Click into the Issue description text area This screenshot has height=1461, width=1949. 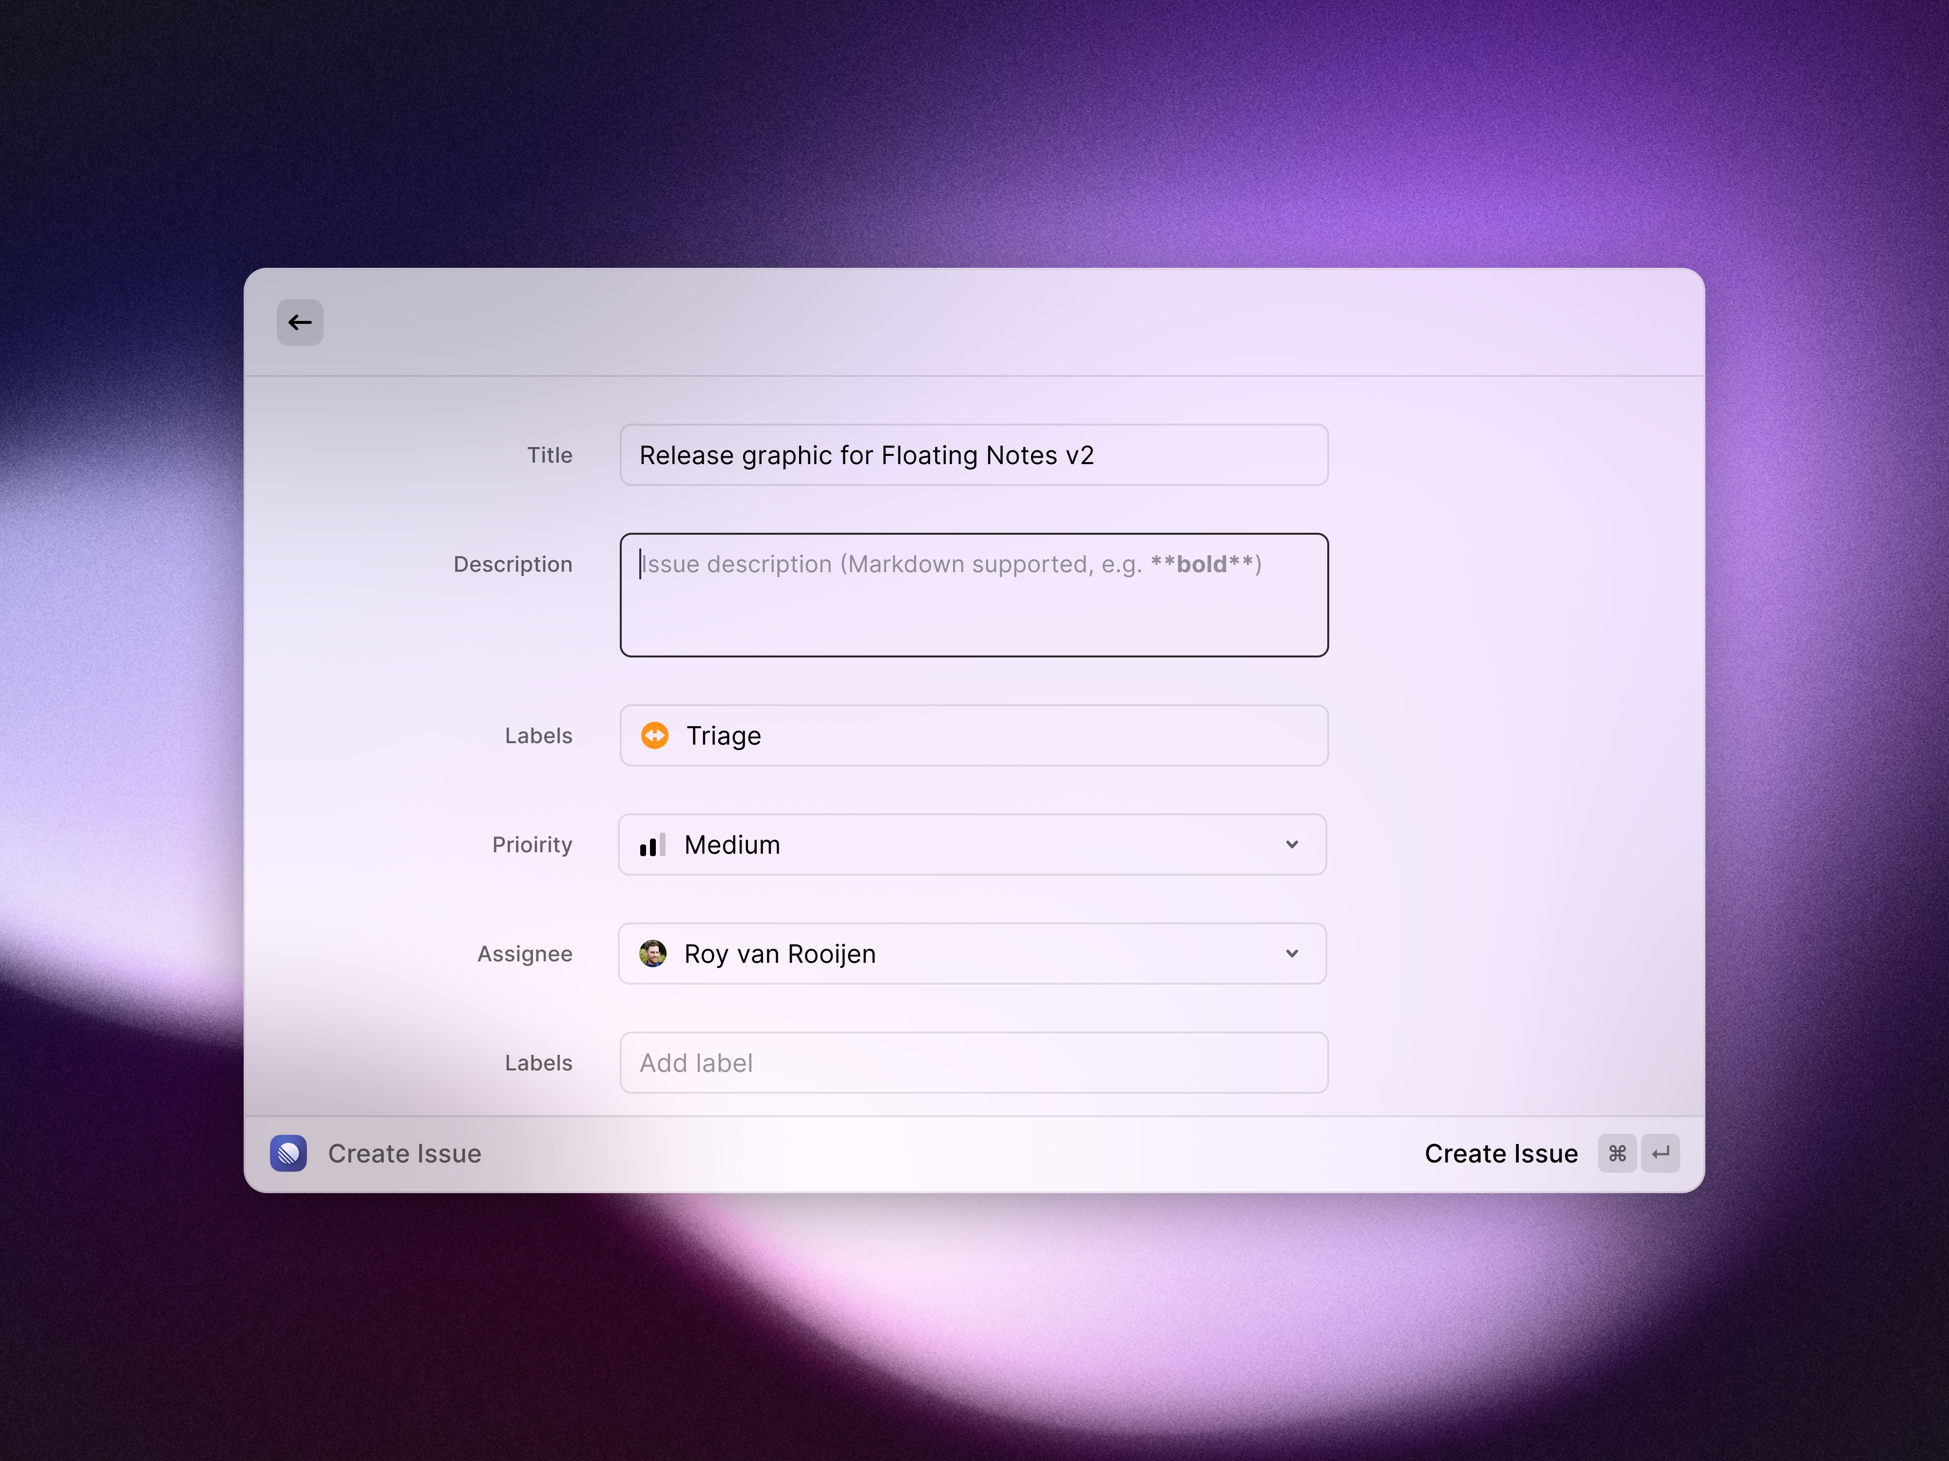[974, 595]
